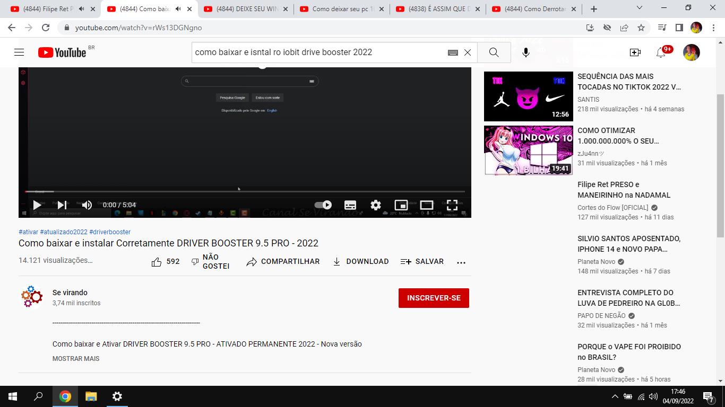
Task: Toggle the autoplay switch in player
Action: pos(323,205)
